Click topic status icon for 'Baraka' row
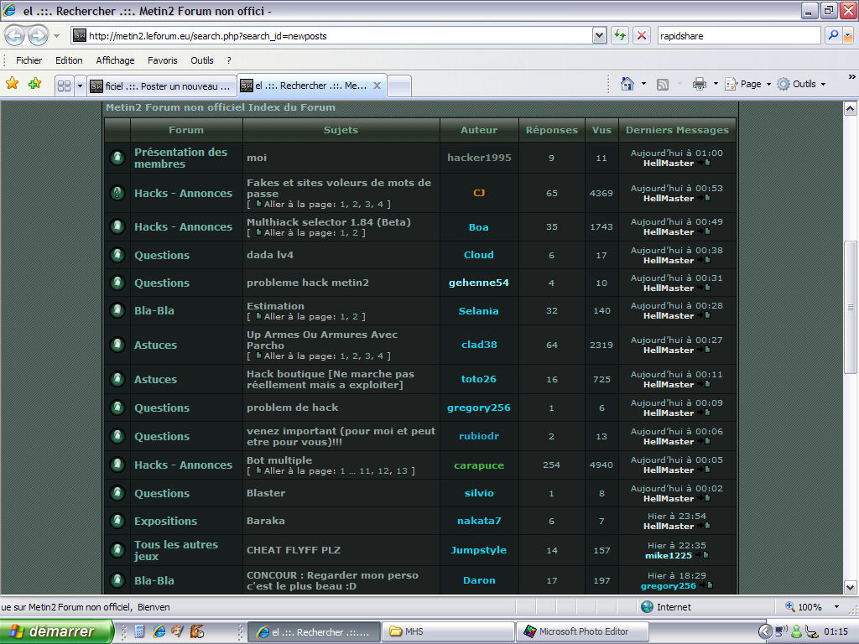The image size is (859, 644). point(117,520)
